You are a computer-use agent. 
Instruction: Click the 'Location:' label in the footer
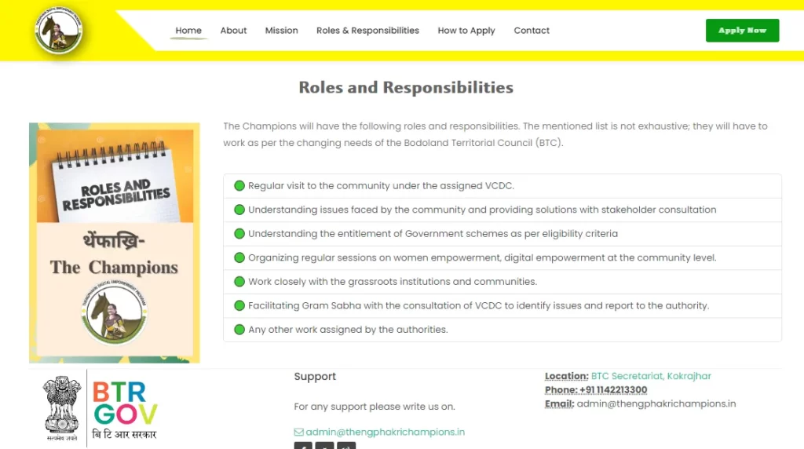click(x=567, y=376)
